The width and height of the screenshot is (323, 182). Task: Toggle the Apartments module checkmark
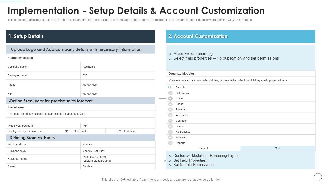[170, 132]
